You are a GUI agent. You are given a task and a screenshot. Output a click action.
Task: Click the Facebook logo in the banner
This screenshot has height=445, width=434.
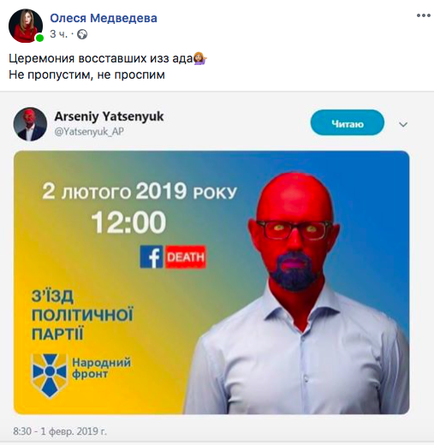pos(152,257)
